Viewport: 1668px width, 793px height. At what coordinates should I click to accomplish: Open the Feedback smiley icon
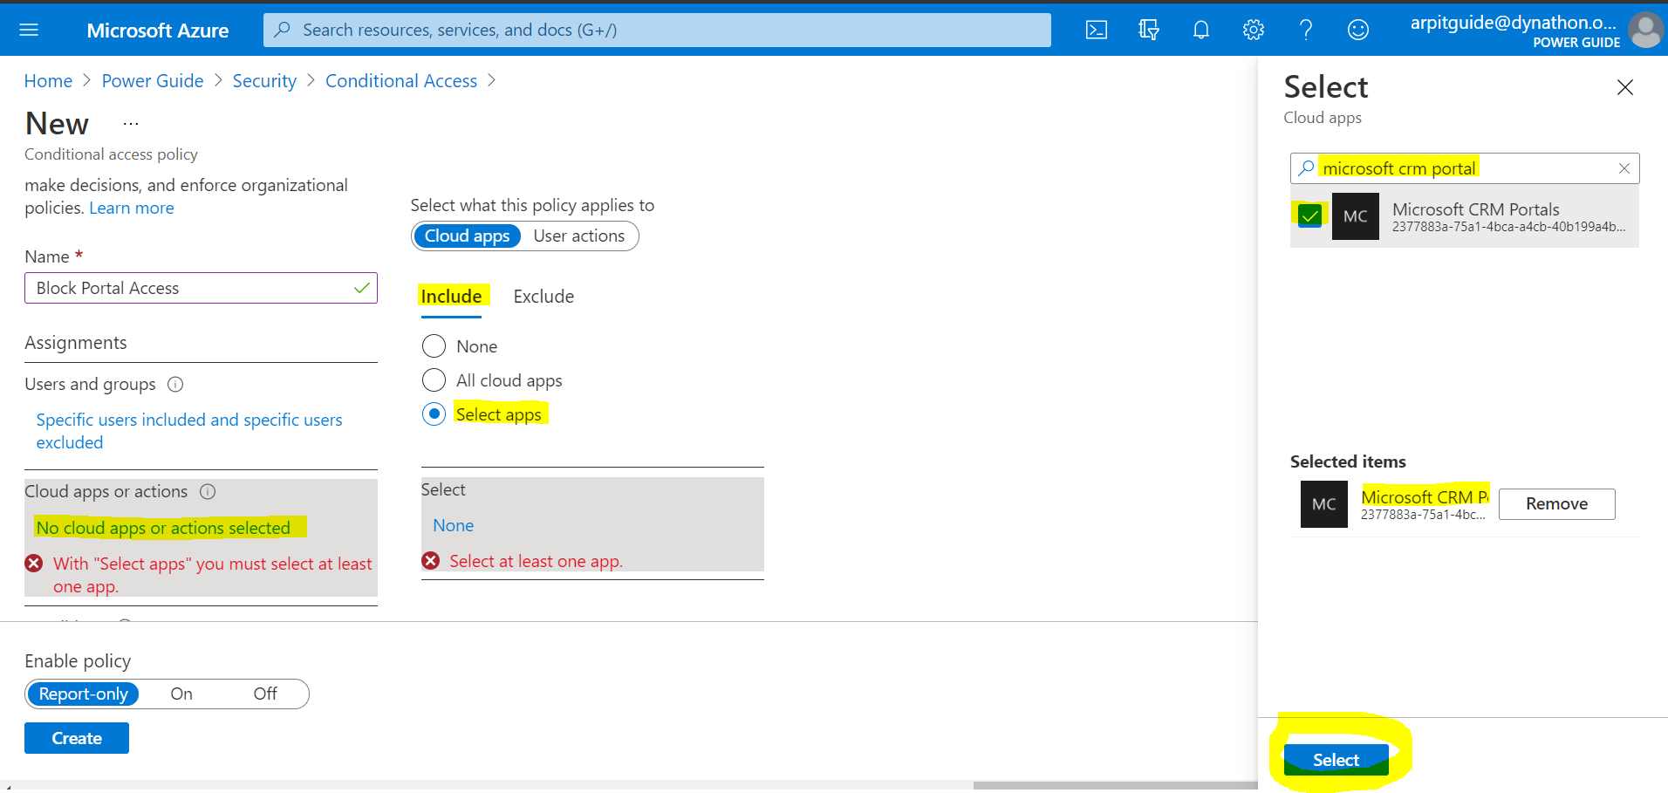point(1358,30)
